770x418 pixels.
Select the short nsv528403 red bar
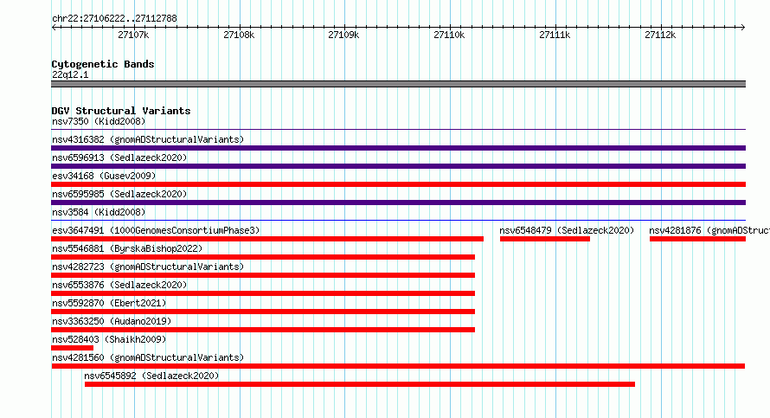pyautogui.click(x=72, y=348)
